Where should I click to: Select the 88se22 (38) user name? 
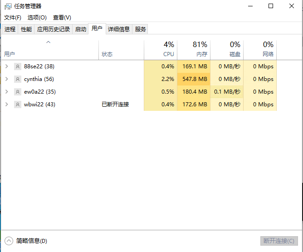click(x=39, y=67)
